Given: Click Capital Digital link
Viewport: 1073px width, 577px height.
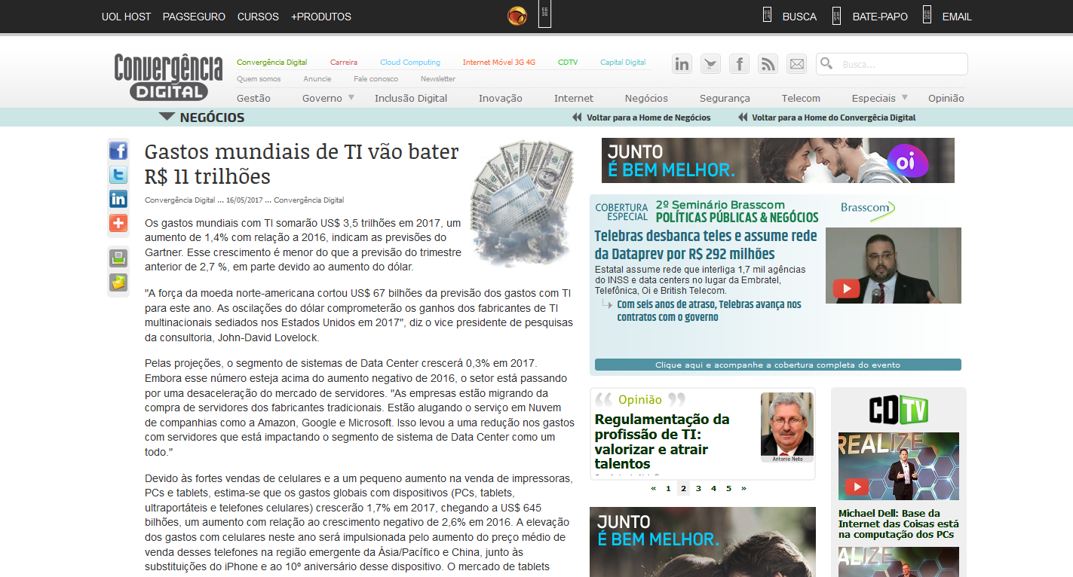Looking at the screenshot, I should pyautogui.click(x=623, y=63).
